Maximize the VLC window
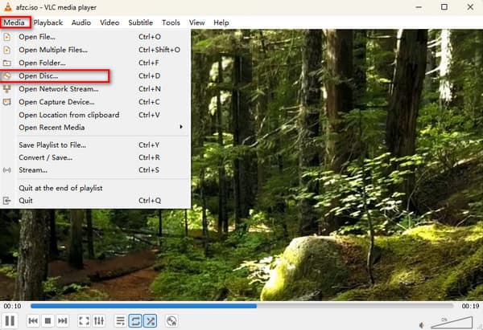The width and height of the screenshot is (483, 330). click(x=444, y=7)
